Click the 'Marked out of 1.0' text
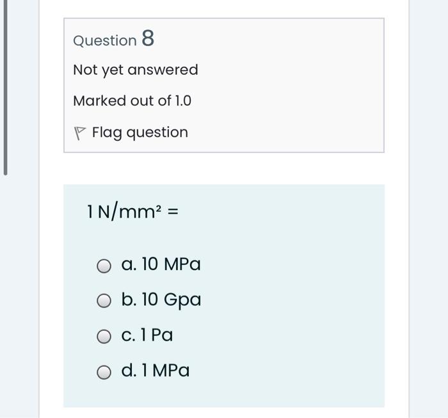Screen dimensions: 448x418 tap(132, 100)
